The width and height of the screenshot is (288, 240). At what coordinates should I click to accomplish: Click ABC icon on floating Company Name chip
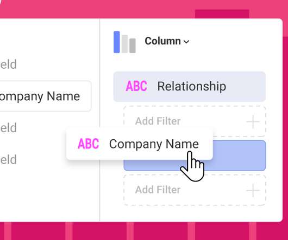tap(89, 144)
